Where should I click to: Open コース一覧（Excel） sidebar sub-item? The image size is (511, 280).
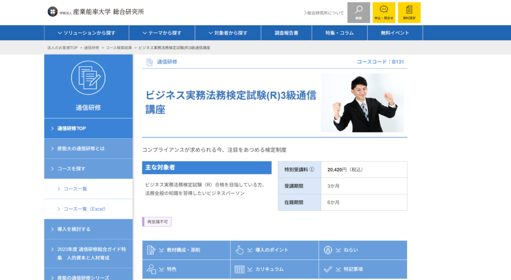tap(88, 209)
